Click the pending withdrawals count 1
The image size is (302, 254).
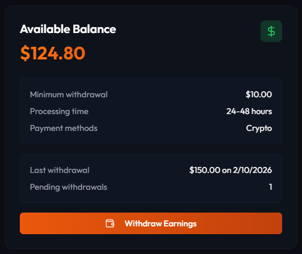tap(270, 187)
